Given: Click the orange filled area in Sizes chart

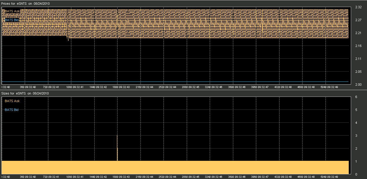Looking at the screenshot, I should pos(175,168).
